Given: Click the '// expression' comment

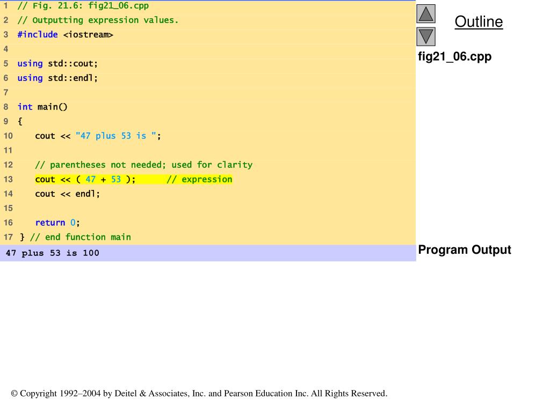Looking at the screenshot, I should [199, 179].
